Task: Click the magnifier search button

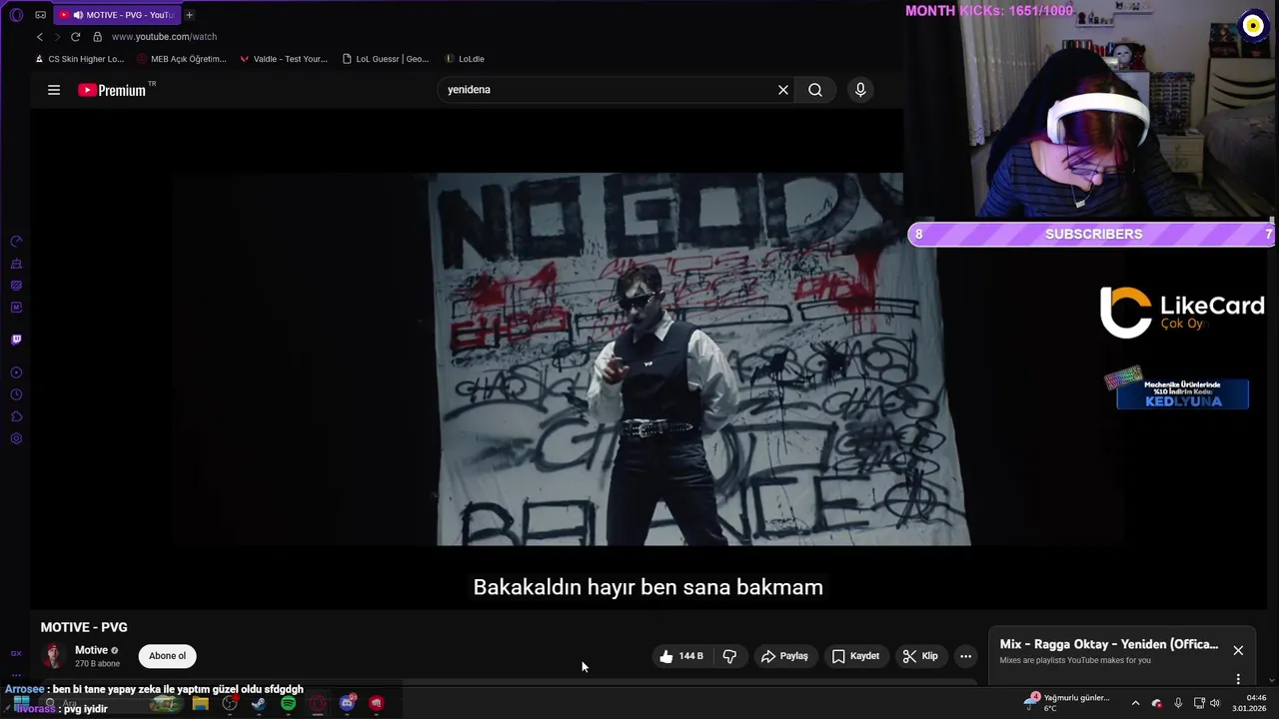Action: pyautogui.click(x=815, y=90)
